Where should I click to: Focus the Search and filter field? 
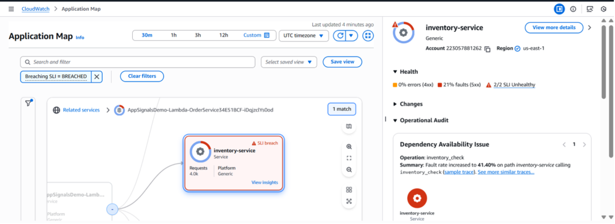[138, 62]
